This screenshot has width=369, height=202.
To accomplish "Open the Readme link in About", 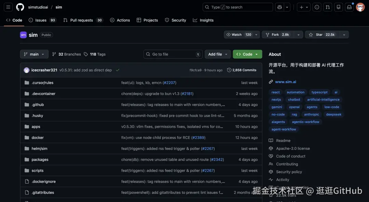I will point(283,141).
